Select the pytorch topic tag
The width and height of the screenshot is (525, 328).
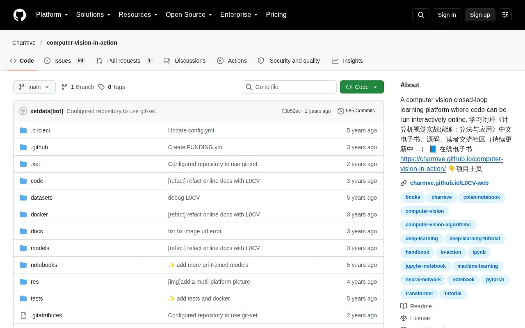(x=495, y=280)
